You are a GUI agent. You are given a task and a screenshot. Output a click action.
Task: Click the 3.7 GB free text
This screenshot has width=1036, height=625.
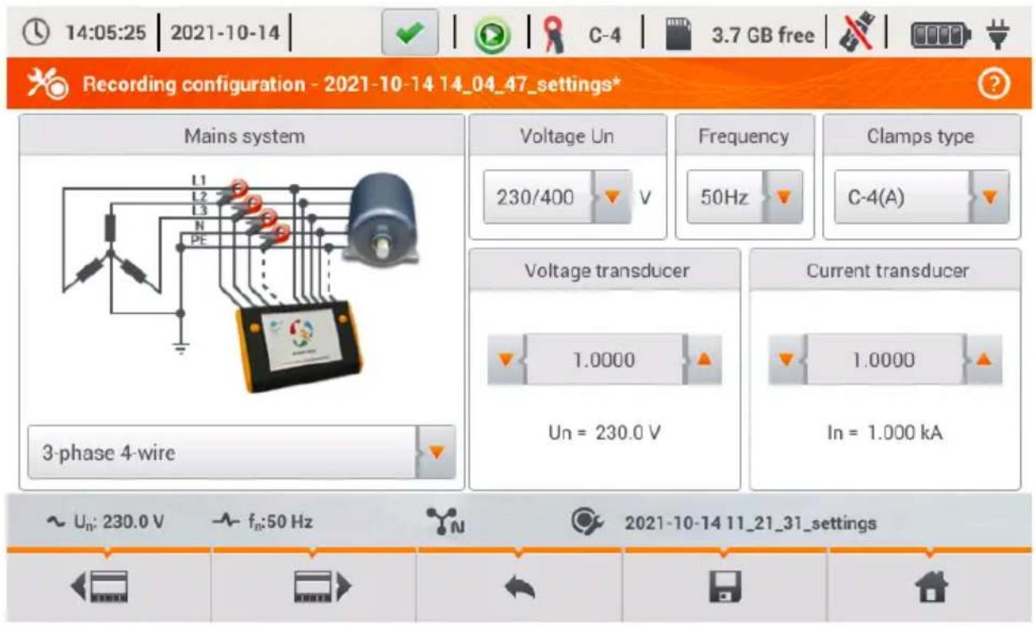click(763, 36)
